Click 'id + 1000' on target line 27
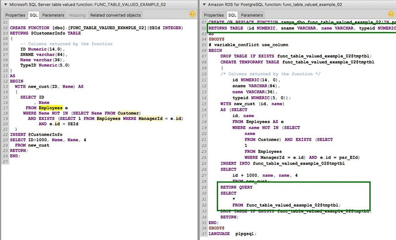 pyautogui.click(x=245, y=175)
